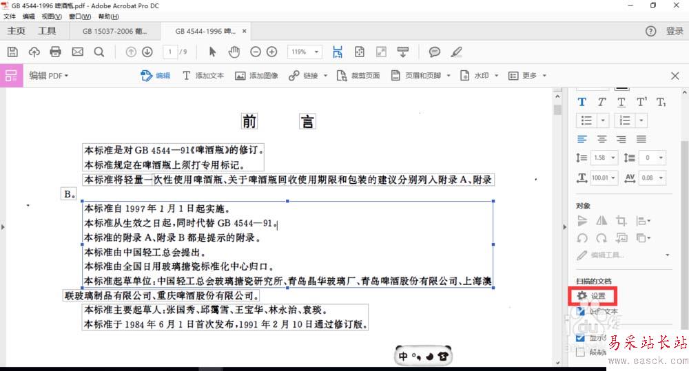
Task: Close the GB 4544-1996 document tab
Action: pos(245,31)
